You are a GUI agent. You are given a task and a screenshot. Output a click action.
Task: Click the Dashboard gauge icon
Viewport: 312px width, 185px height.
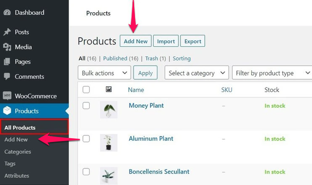coord(7,13)
